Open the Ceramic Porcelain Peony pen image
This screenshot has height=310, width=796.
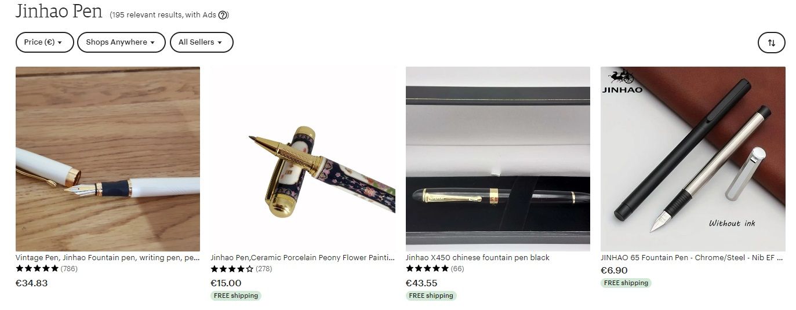point(303,159)
